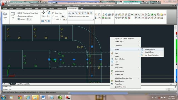This screenshot has height=100, width=178.
Task: Click the Array icon below Move
Action: coord(43,21)
